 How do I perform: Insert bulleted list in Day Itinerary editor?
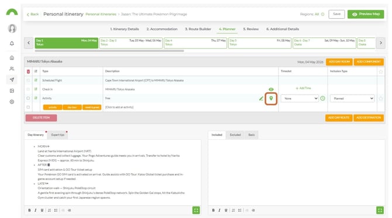(x=56, y=210)
